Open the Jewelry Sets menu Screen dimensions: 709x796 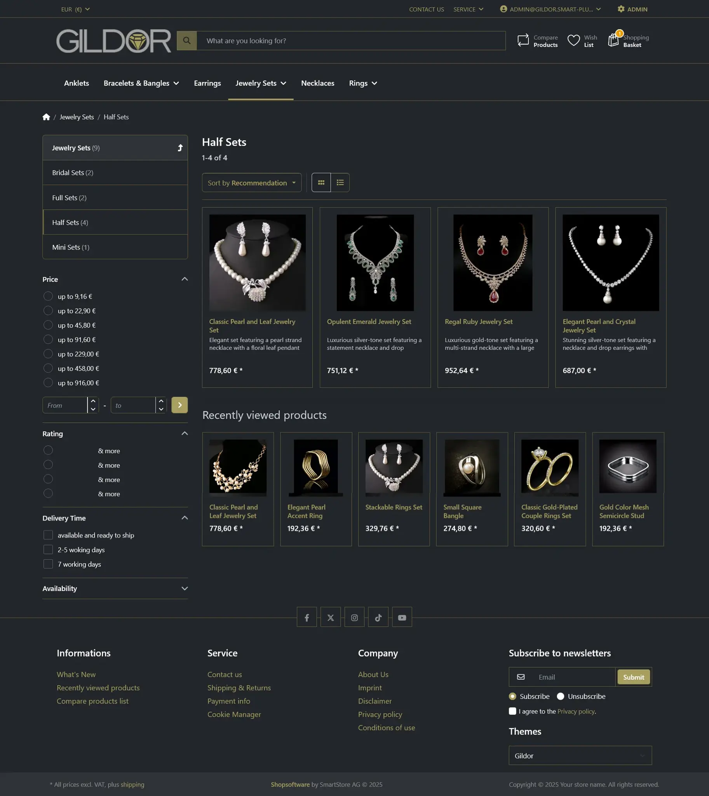tap(261, 83)
